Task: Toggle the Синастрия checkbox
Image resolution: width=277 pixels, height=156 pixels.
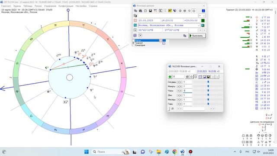Action: (134, 45)
